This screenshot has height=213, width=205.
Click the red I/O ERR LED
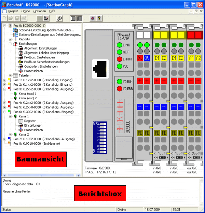point(120,89)
